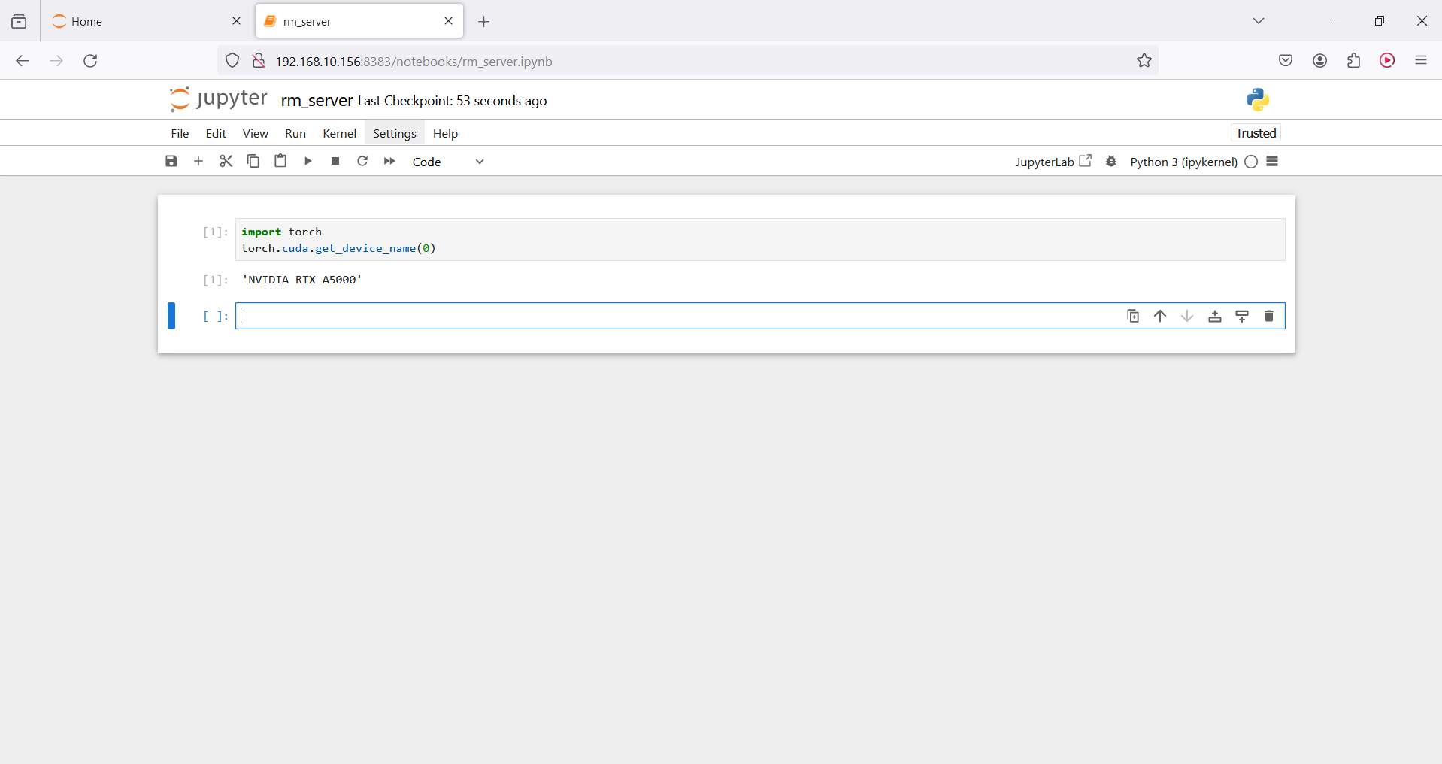Reload the current page
The height and width of the screenshot is (764, 1442).
tap(90, 61)
